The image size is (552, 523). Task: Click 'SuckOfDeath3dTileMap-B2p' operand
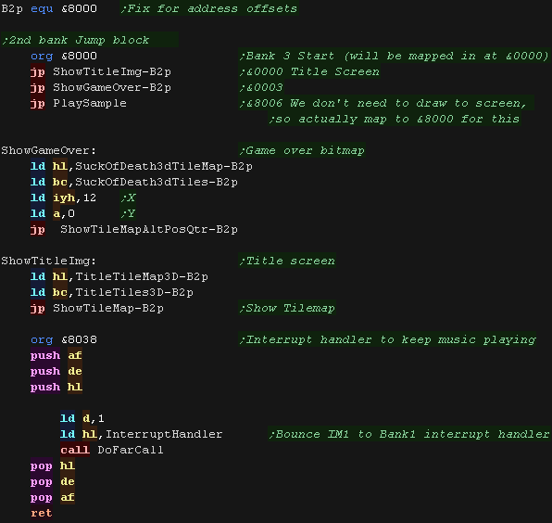(164, 166)
